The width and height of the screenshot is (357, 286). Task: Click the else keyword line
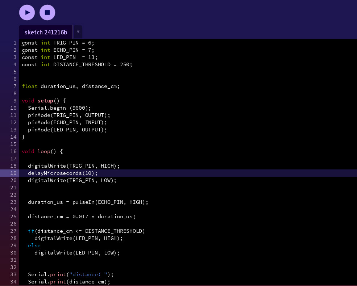tap(34, 245)
